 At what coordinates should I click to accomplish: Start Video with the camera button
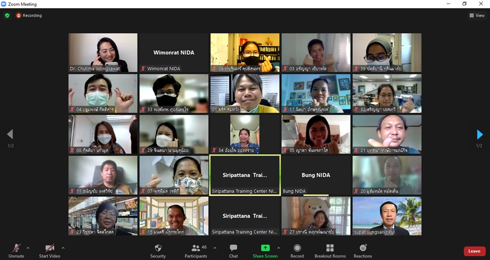click(49, 248)
